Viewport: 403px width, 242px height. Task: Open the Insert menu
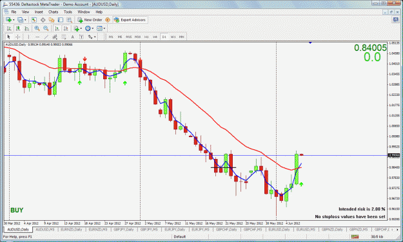tap(39, 12)
